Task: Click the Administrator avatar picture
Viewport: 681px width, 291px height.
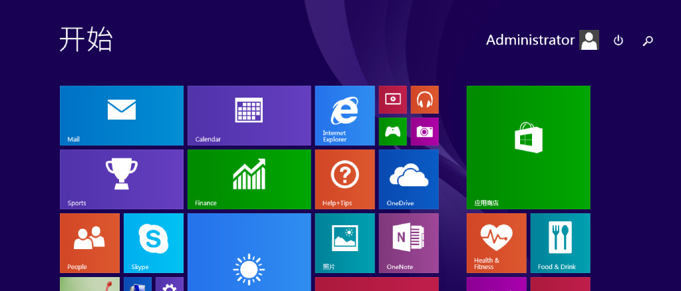Action: click(589, 40)
